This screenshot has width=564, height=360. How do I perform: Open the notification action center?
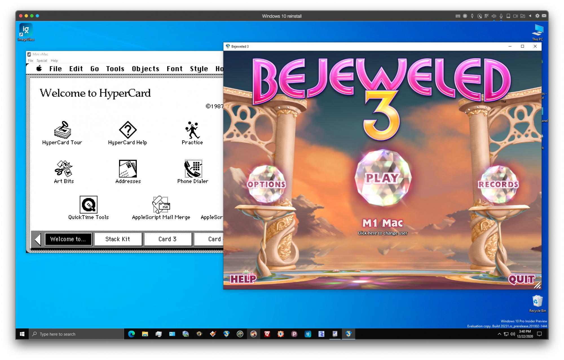tap(539, 334)
